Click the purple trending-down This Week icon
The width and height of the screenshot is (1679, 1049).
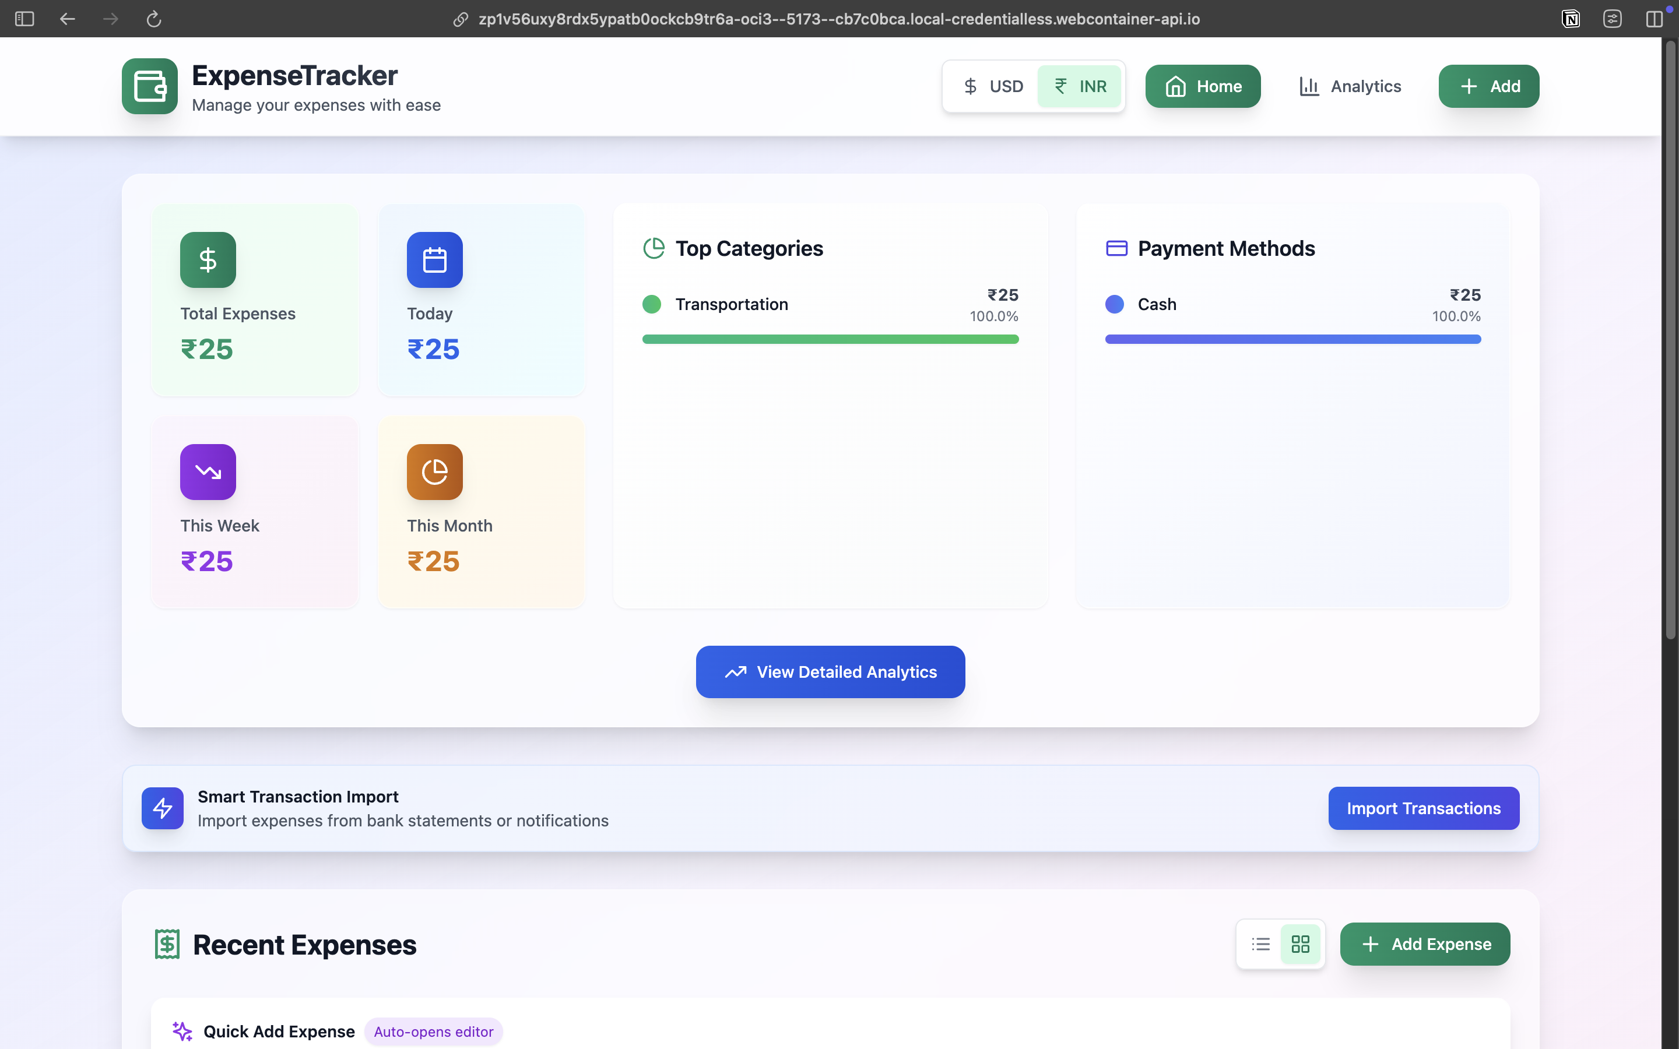(x=208, y=472)
